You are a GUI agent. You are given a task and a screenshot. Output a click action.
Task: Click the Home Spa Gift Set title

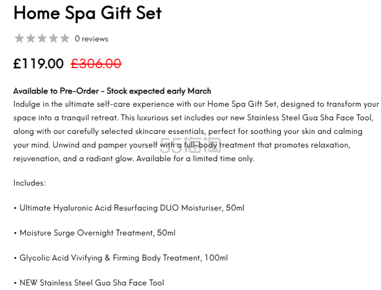coord(88,13)
